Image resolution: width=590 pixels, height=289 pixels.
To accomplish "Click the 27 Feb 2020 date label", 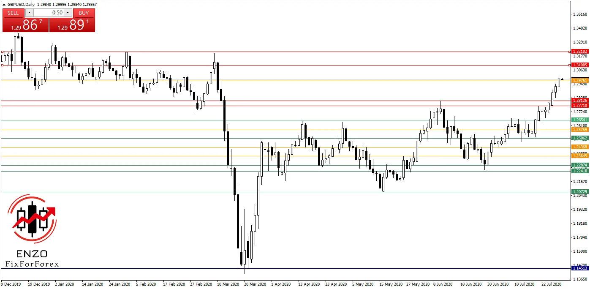I will point(201,285).
